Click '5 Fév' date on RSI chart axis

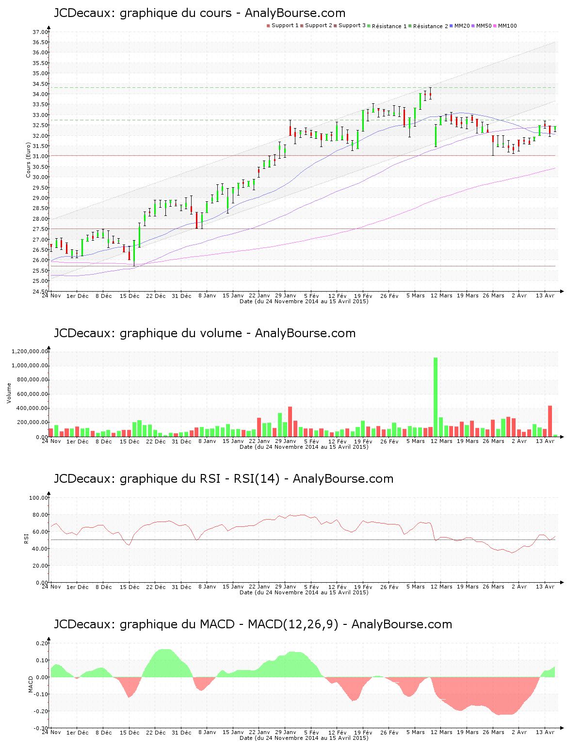(311, 587)
